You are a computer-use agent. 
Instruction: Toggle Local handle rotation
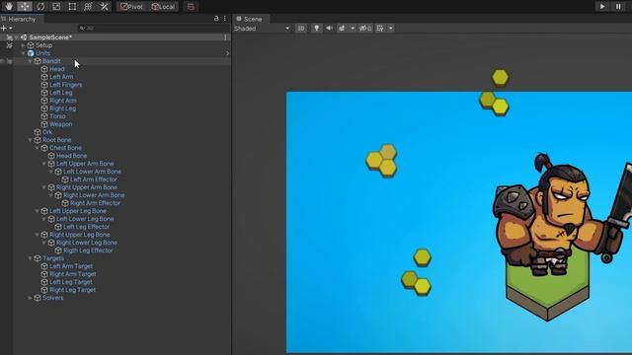163,7
